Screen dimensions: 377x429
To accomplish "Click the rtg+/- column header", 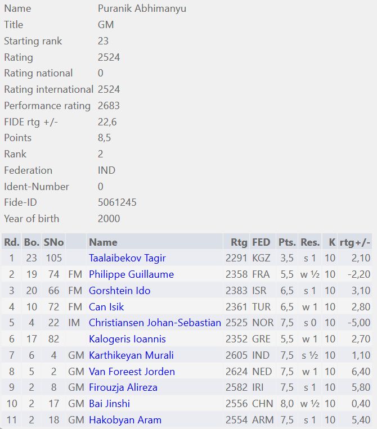I will 355,242.
